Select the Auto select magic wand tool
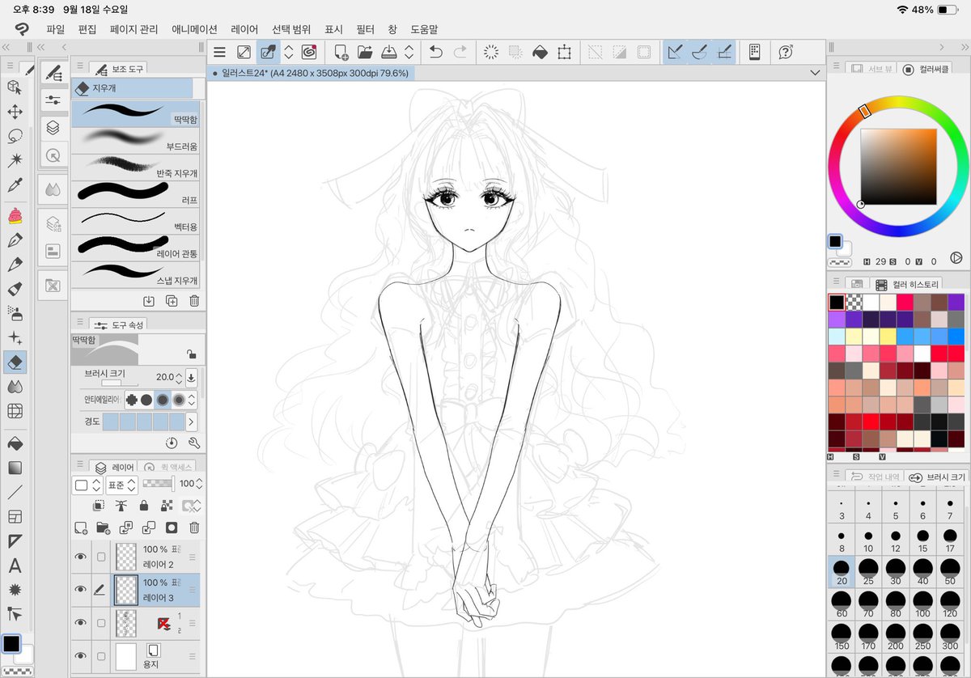Image resolution: width=971 pixels, height=678 pixels. click(x=14, y=160)
